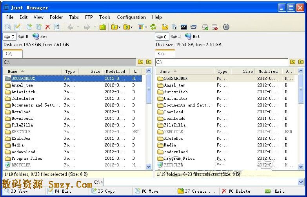The height and width of the screenshot is (197, 307).
Task: Select Program Files in right panel
Action: click(225, 158)
